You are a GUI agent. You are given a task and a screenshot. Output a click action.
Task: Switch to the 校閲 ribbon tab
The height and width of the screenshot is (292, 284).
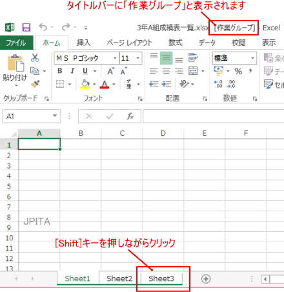(238, 43)
